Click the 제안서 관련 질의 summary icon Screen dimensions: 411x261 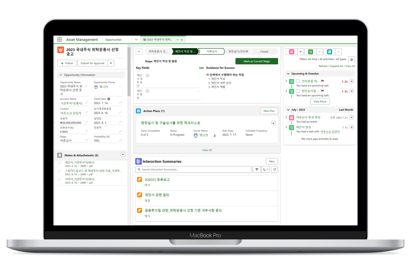click(x=139, y=195)
